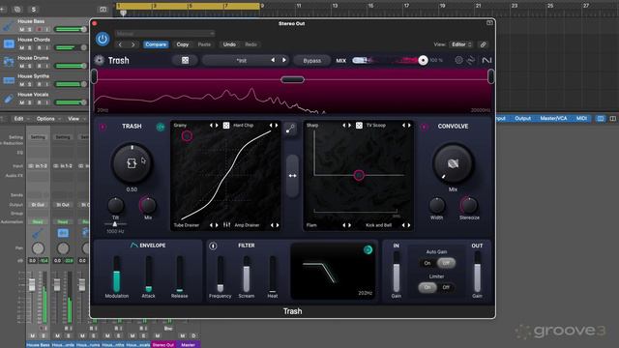Step Hard Chop style to next

click(277, 125)
